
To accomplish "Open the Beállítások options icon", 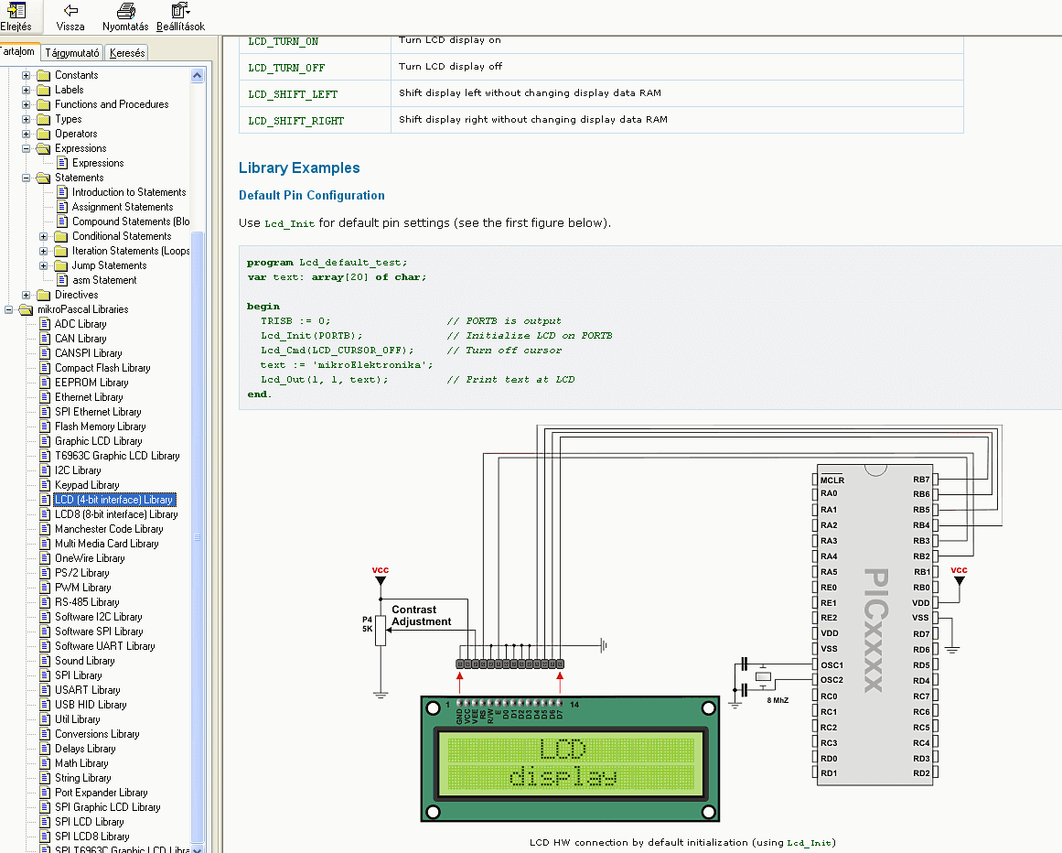I will click(179, 11).
